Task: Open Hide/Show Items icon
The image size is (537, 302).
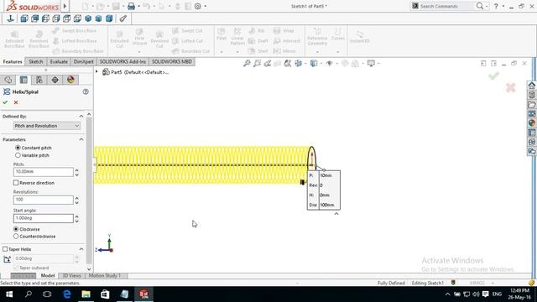Action: [330, 64]
